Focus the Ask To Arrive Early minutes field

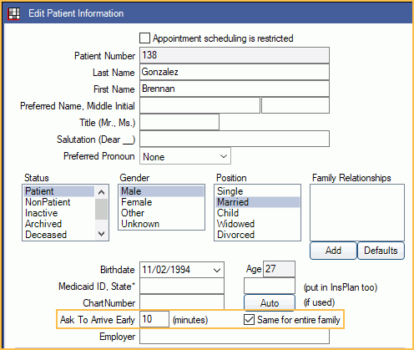pyautogui.click(x=154, y=319)
